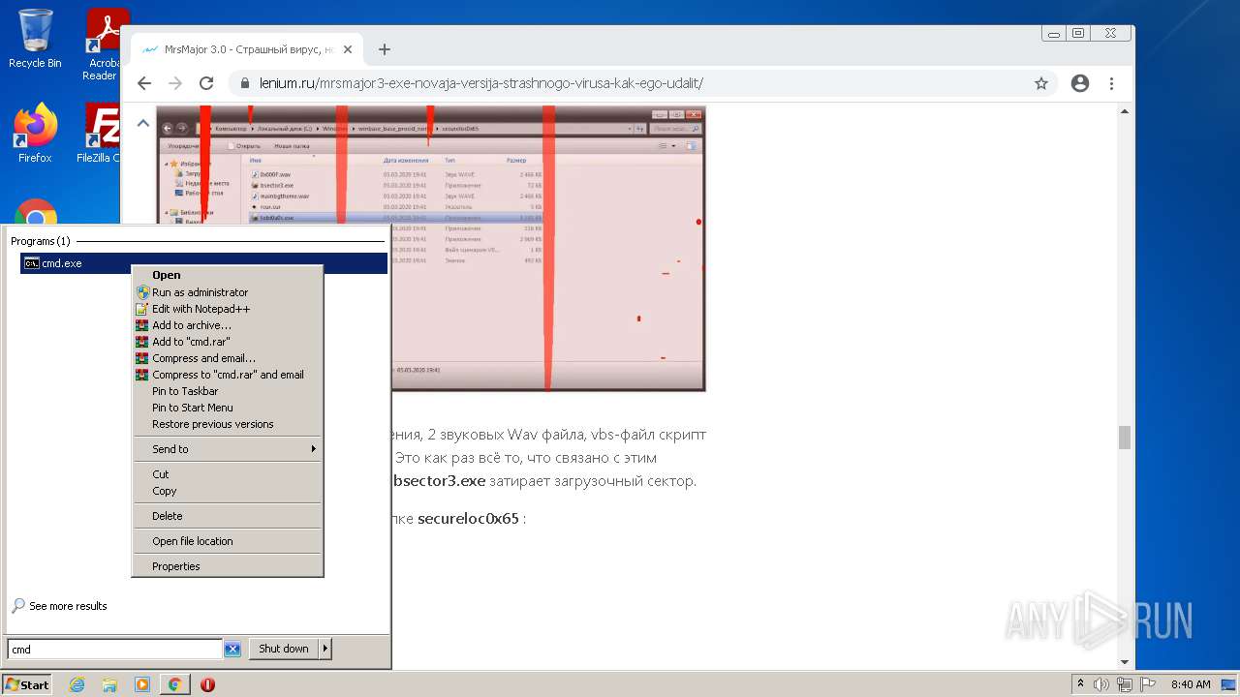Close the MrsMajor 3.0 tab
Viewport: 1240px width, 697px height.
coord(348,49)
